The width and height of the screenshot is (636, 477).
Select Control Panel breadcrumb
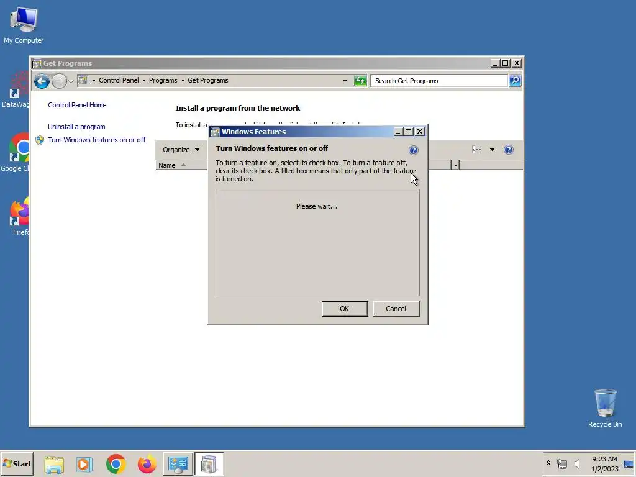pyautogui.click(x=119, y=80)
